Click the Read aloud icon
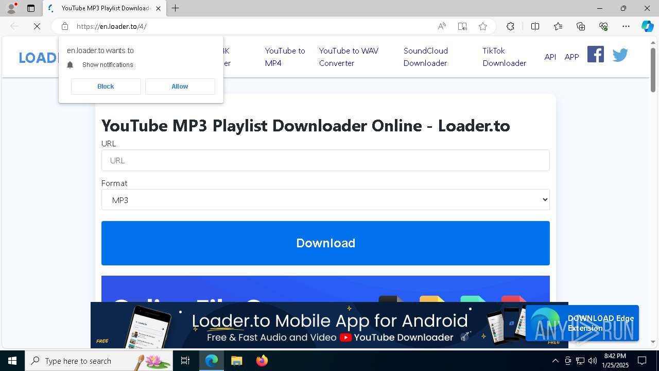 click(x=442, y=26)
